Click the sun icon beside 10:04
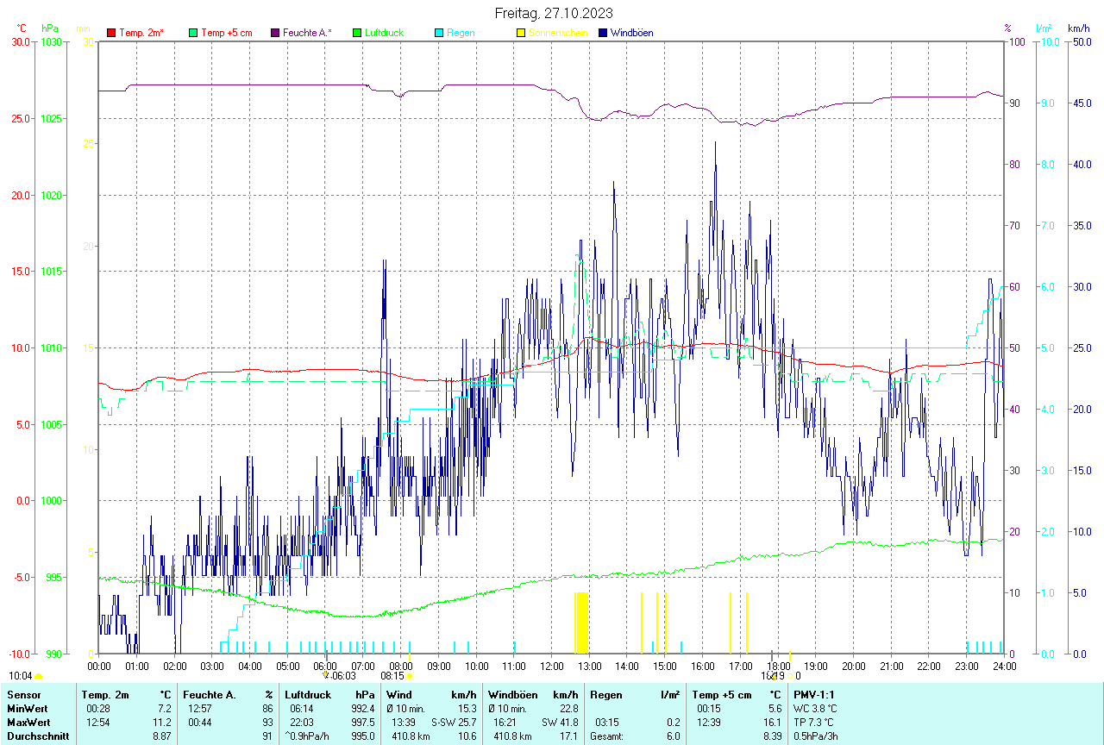1104x745 pixels. [x=39, y=677]
